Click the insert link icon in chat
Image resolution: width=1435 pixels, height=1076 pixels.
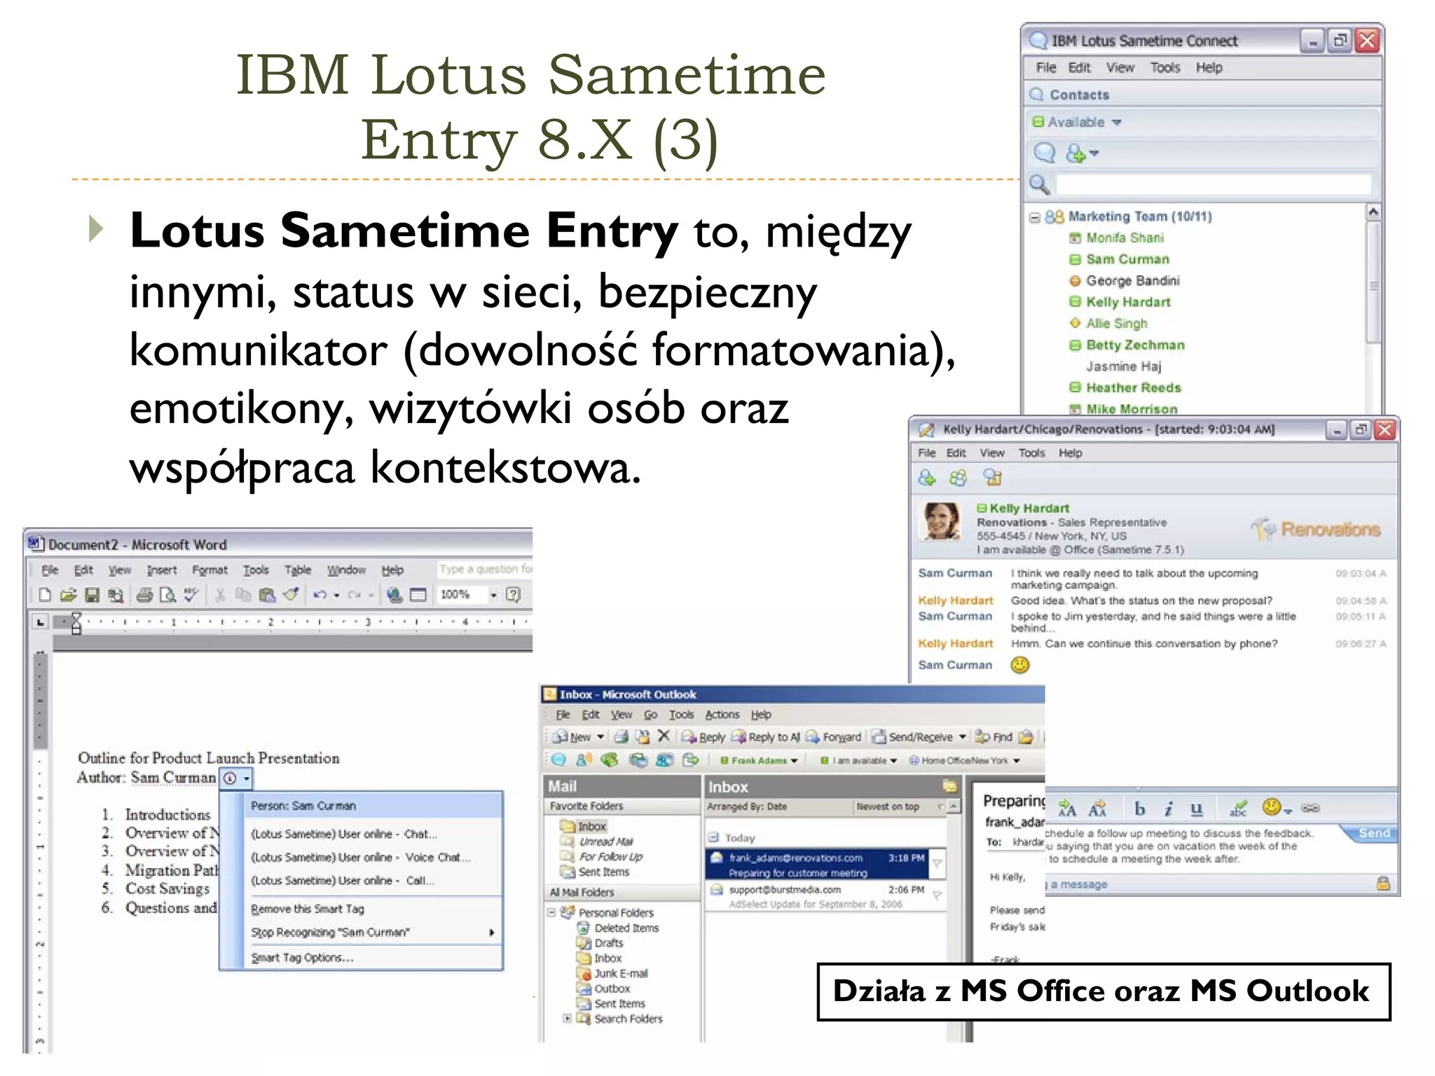(x=1310, y=808)
